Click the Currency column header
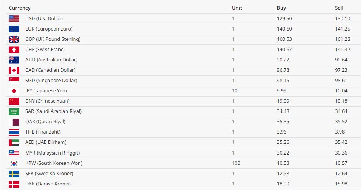361x190 pixels. pos(20,8)
